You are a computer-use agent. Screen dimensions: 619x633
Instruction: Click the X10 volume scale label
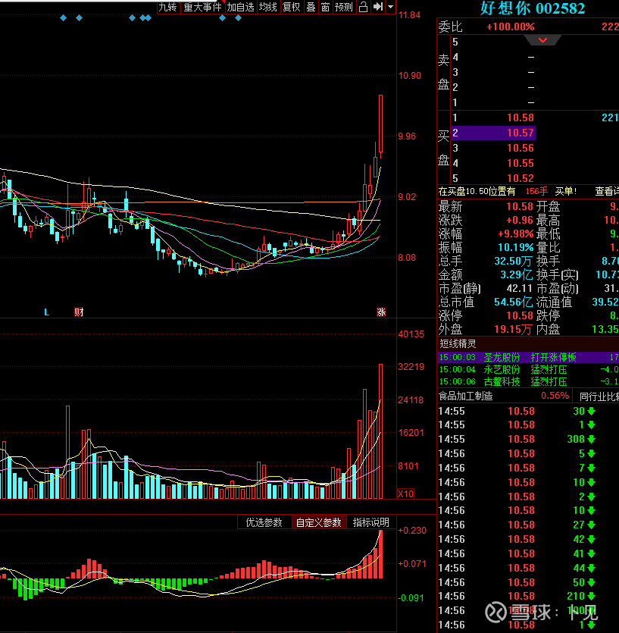coord(405,494)
